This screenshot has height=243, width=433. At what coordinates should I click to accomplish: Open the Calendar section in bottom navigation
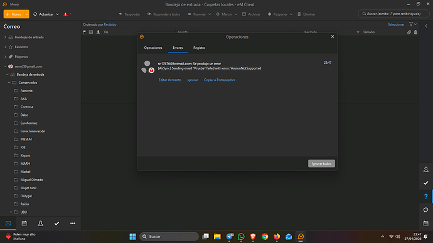click(24, 224)
